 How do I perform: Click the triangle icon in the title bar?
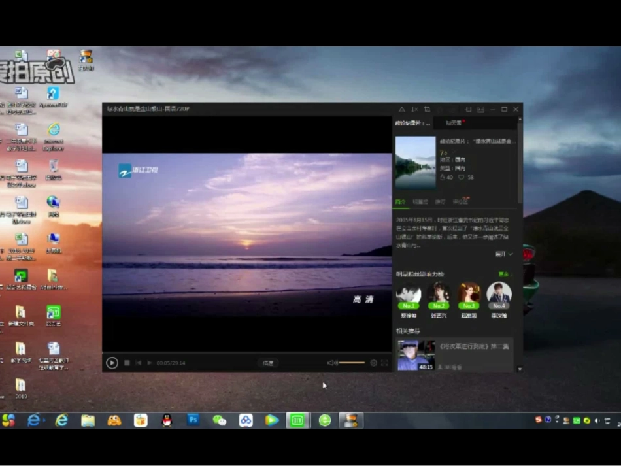click(x=401, y=109)
